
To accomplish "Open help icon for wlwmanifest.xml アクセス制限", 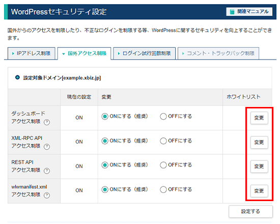I will [47, 195].
